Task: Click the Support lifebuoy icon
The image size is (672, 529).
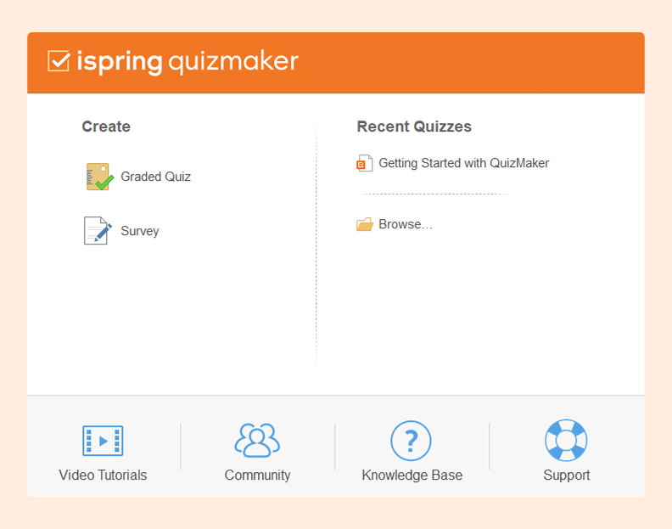Action: click(x=566, y=441)
